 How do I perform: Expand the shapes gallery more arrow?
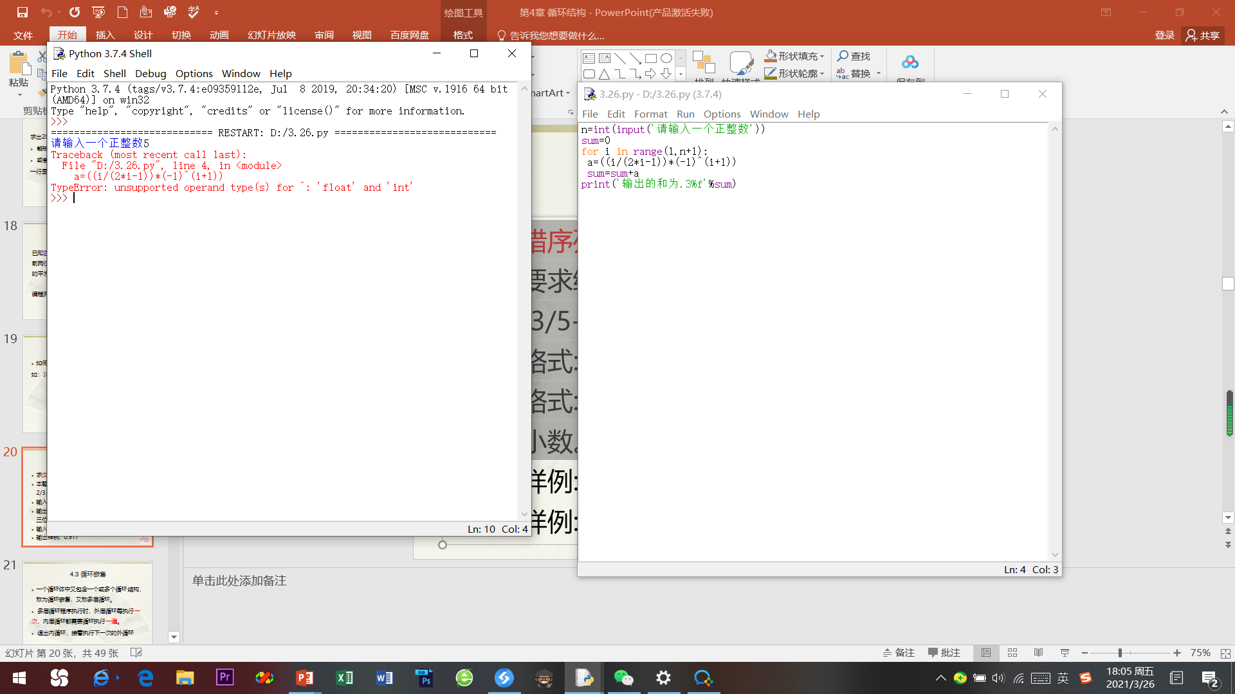coord(681,74)
